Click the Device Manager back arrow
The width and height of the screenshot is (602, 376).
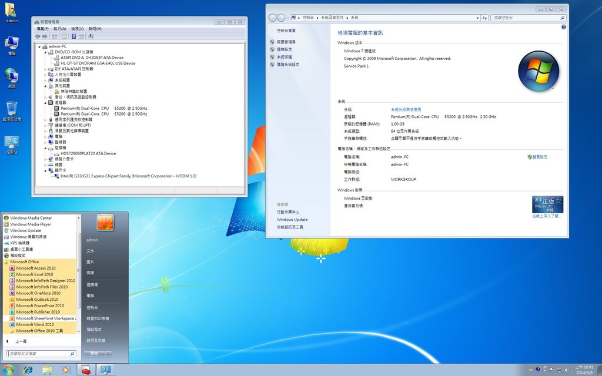[x=38, y=36]
